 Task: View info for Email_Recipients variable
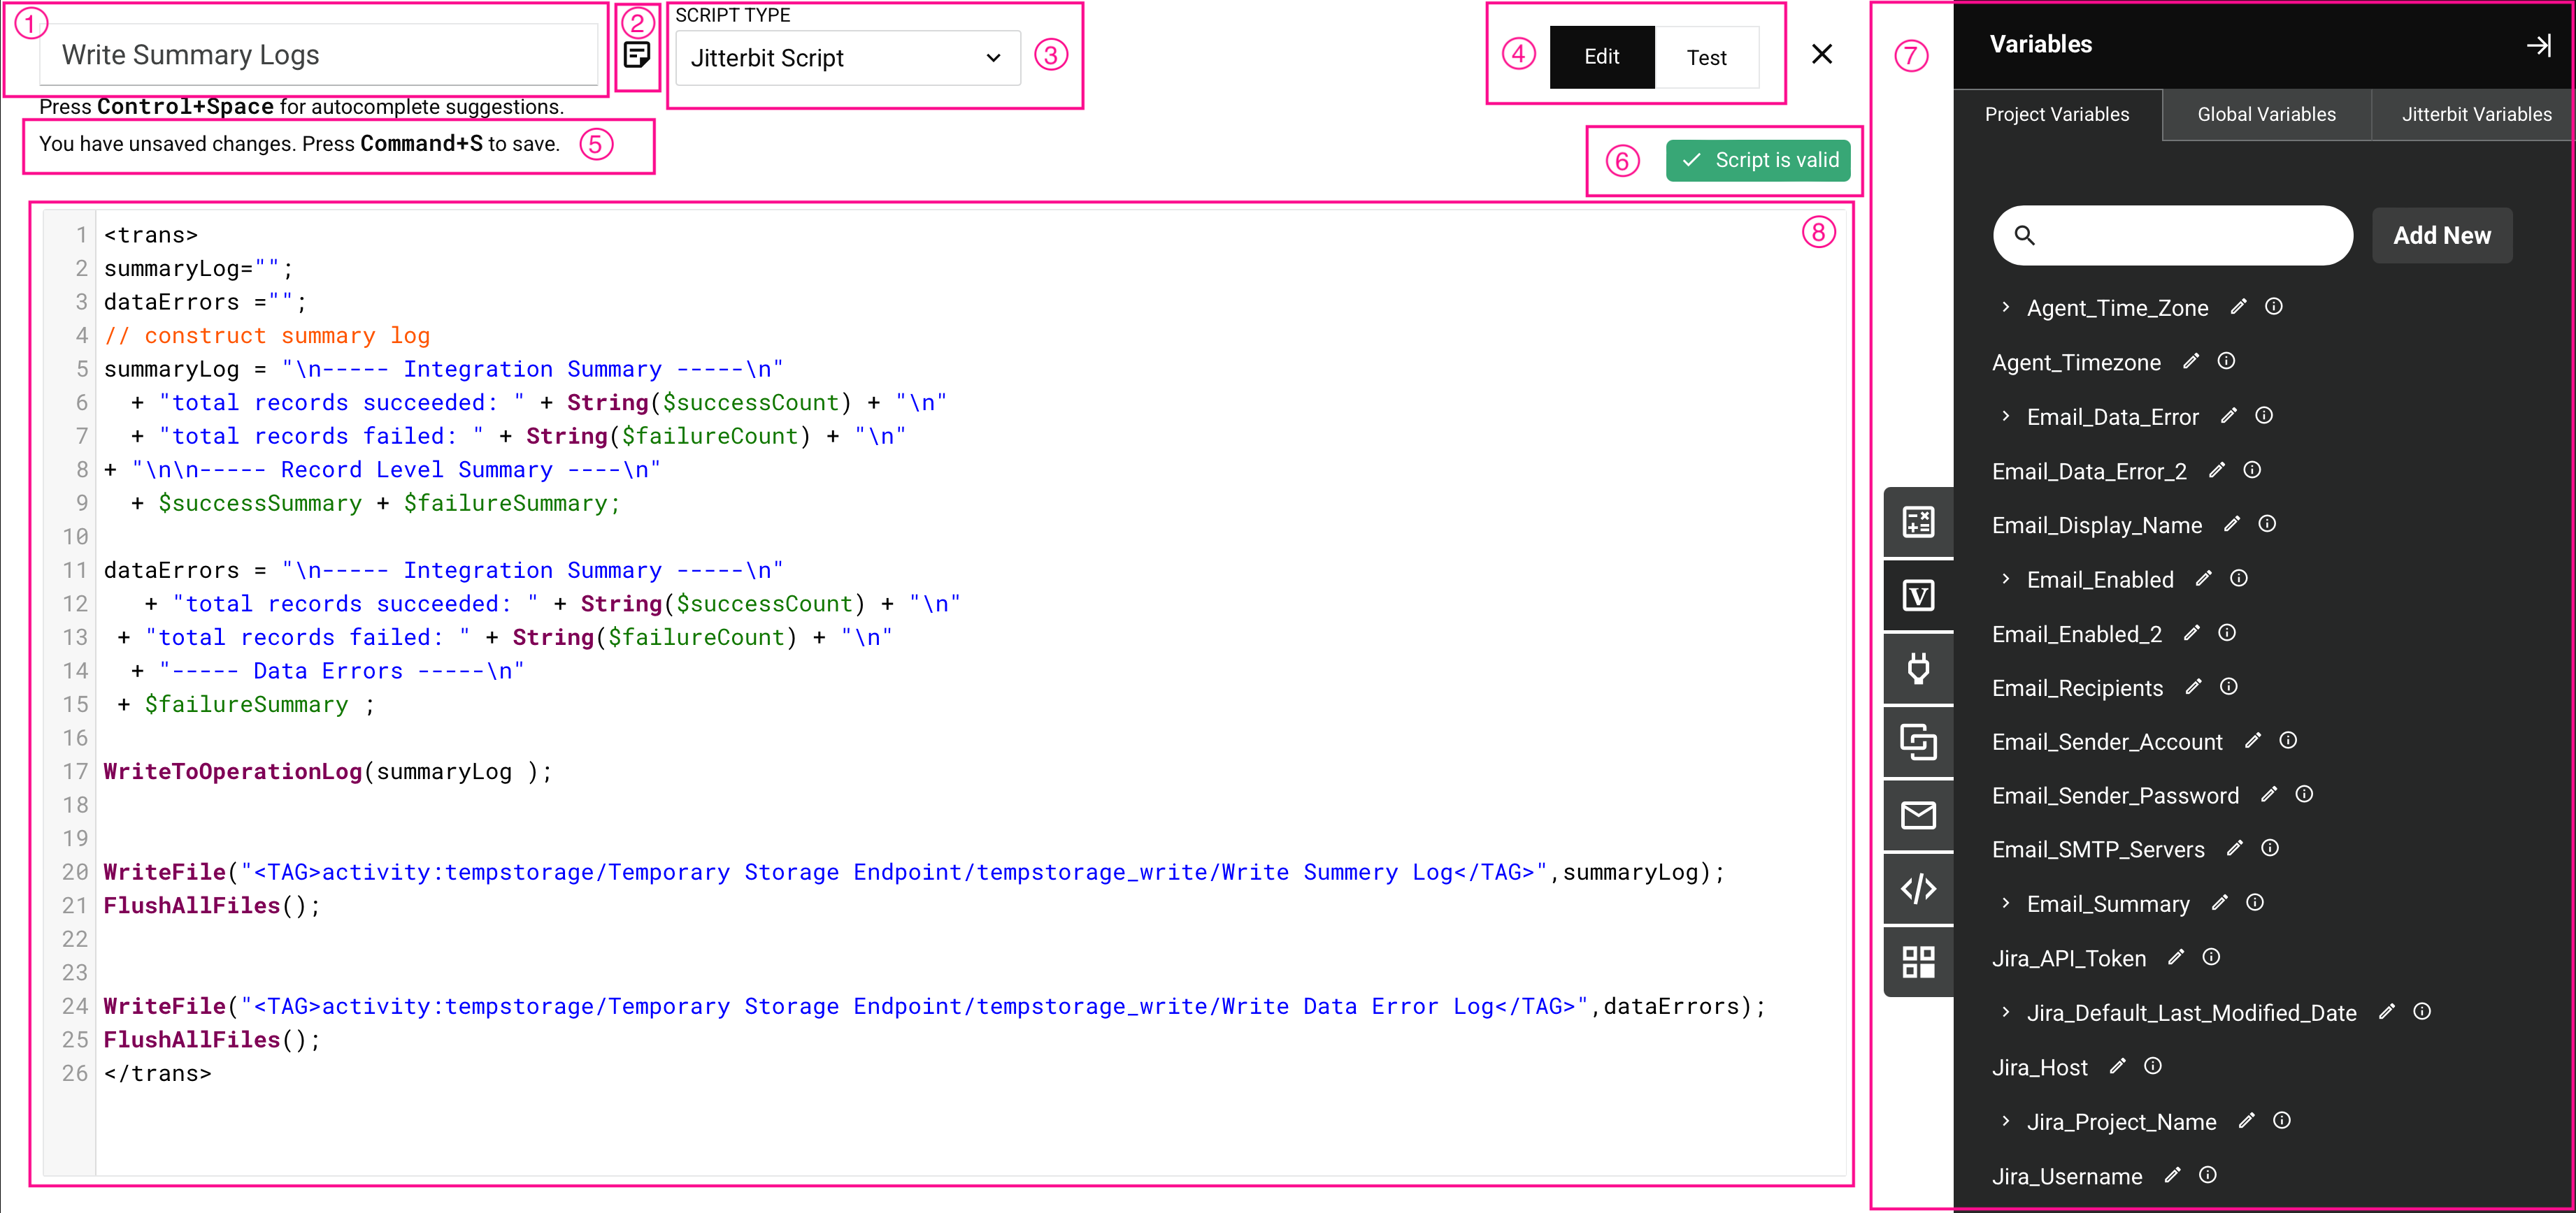tap(2229, 686)
